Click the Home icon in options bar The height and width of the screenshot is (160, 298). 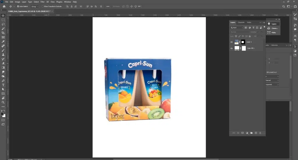[x=4, y=6]
